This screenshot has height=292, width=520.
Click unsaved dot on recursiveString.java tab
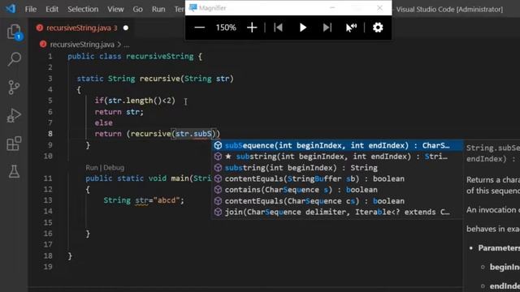(126, 28)
